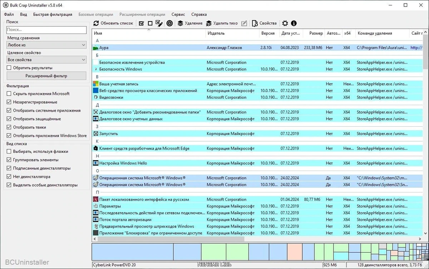The height and width of the screenshot is (269, 429).
Task: Click the Предварительный просмотр штрихкодов row icon
Action: [x=95, y=226]
